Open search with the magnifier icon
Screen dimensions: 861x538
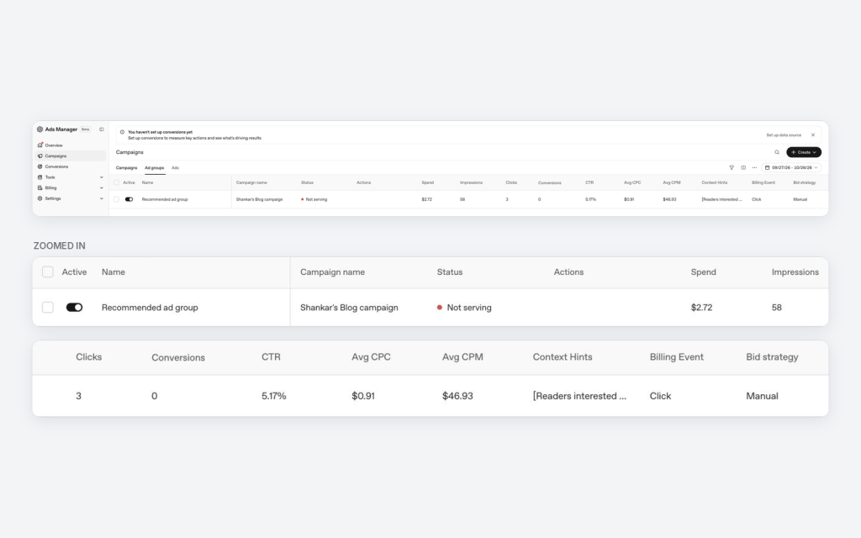(x=777, y=152)
